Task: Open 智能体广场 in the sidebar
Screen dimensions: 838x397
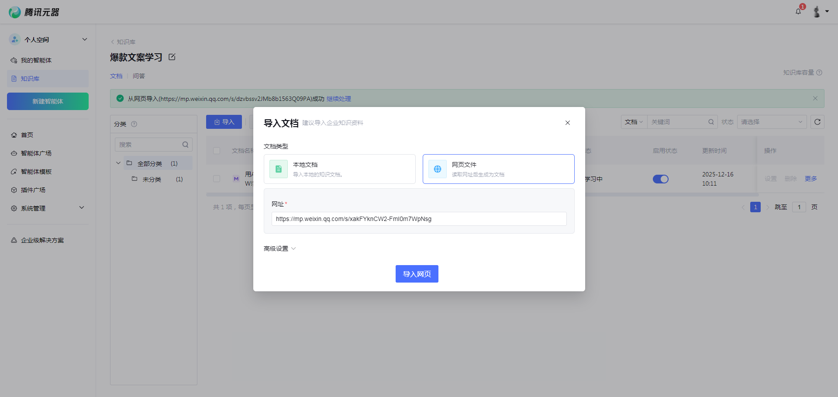Action: 36,153
